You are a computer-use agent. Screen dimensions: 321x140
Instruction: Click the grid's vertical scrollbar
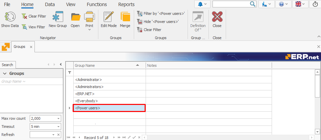click(x=317, y=101)
